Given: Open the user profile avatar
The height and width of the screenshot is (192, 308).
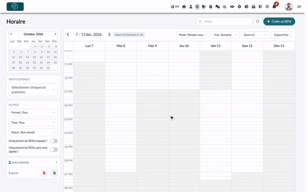Looking at the screenshot, I should pos(289,7).
